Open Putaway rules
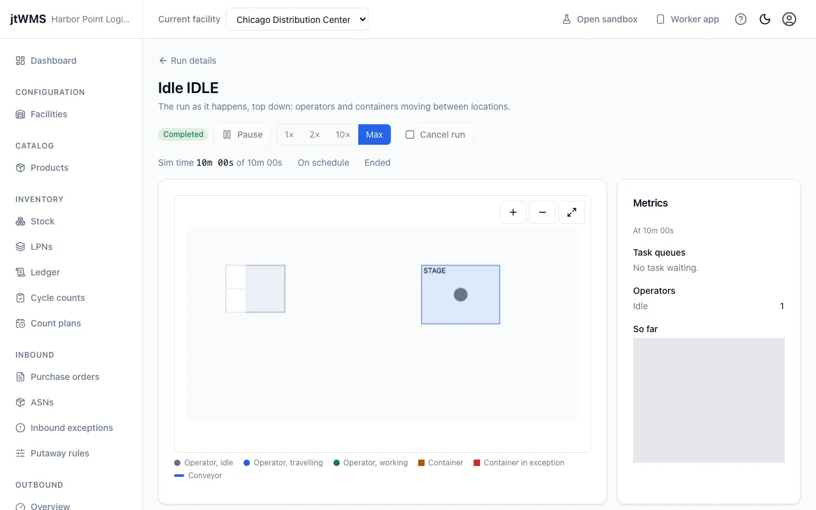 pos(52,453)
